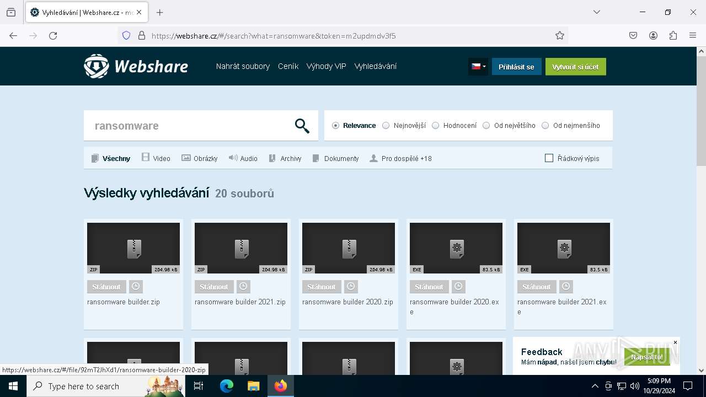Filter results by Audio
This screenshot has width=706, height=397.
pos(243,158)
